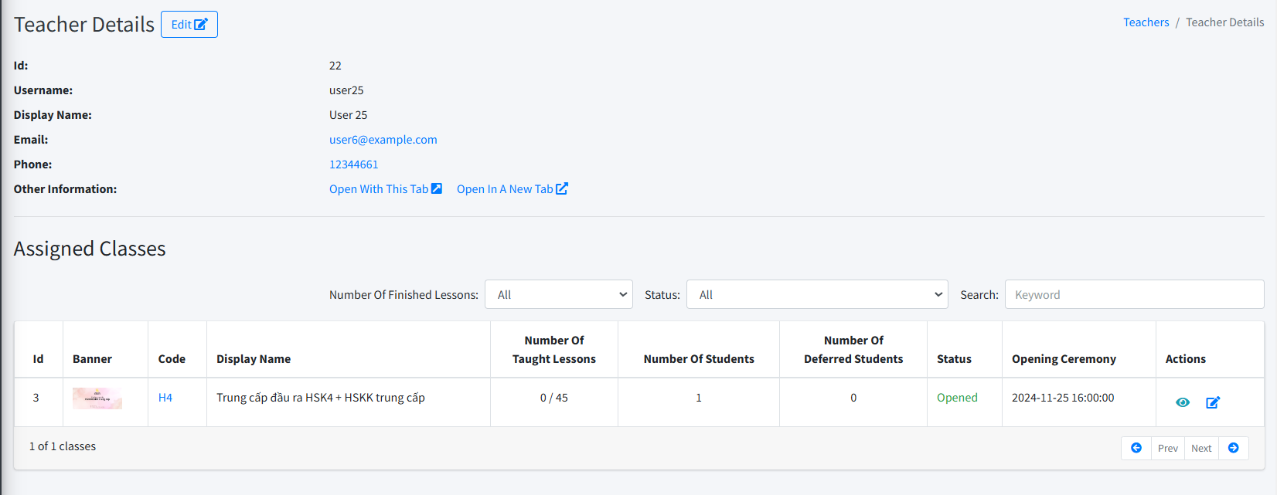Open Other Information in a new tab
This screenshot has height=495, width=1277.
click(512, 189)
